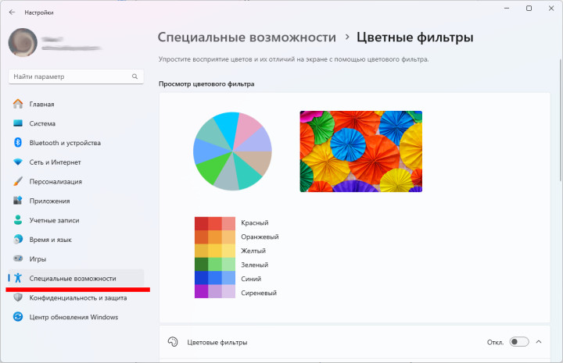Click the back arrow in title bar

[x=12, y=13]
